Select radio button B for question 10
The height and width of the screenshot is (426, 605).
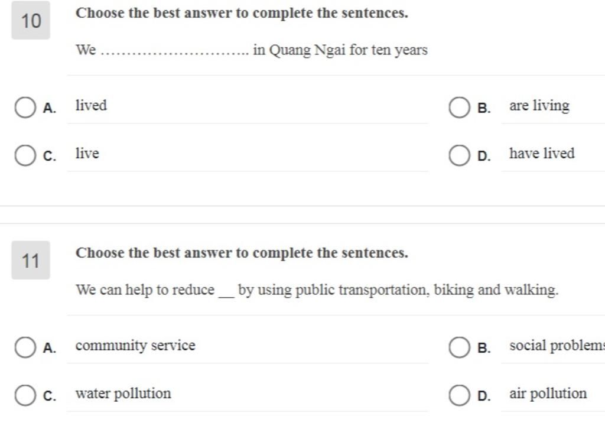pyautogui.click(x=460, y=108)
